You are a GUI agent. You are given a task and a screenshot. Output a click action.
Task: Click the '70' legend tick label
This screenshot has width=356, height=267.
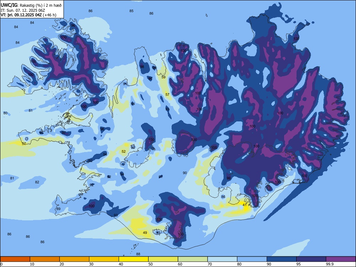click(x=210, y=264)
